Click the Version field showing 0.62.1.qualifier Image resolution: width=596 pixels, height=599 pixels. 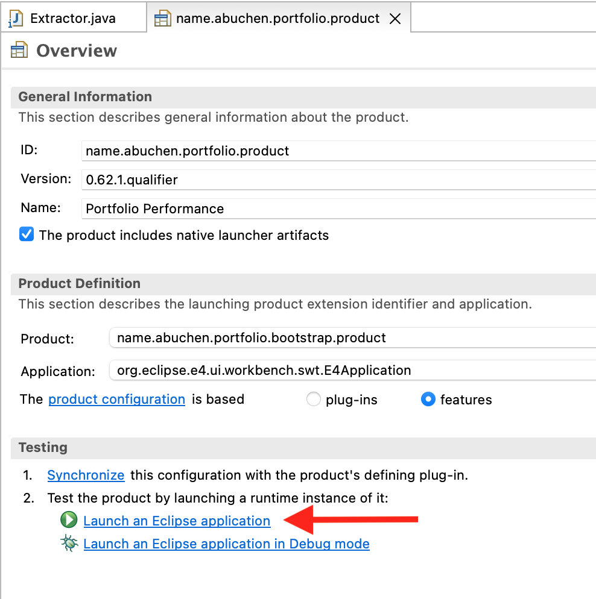click(x=338, y=179)
